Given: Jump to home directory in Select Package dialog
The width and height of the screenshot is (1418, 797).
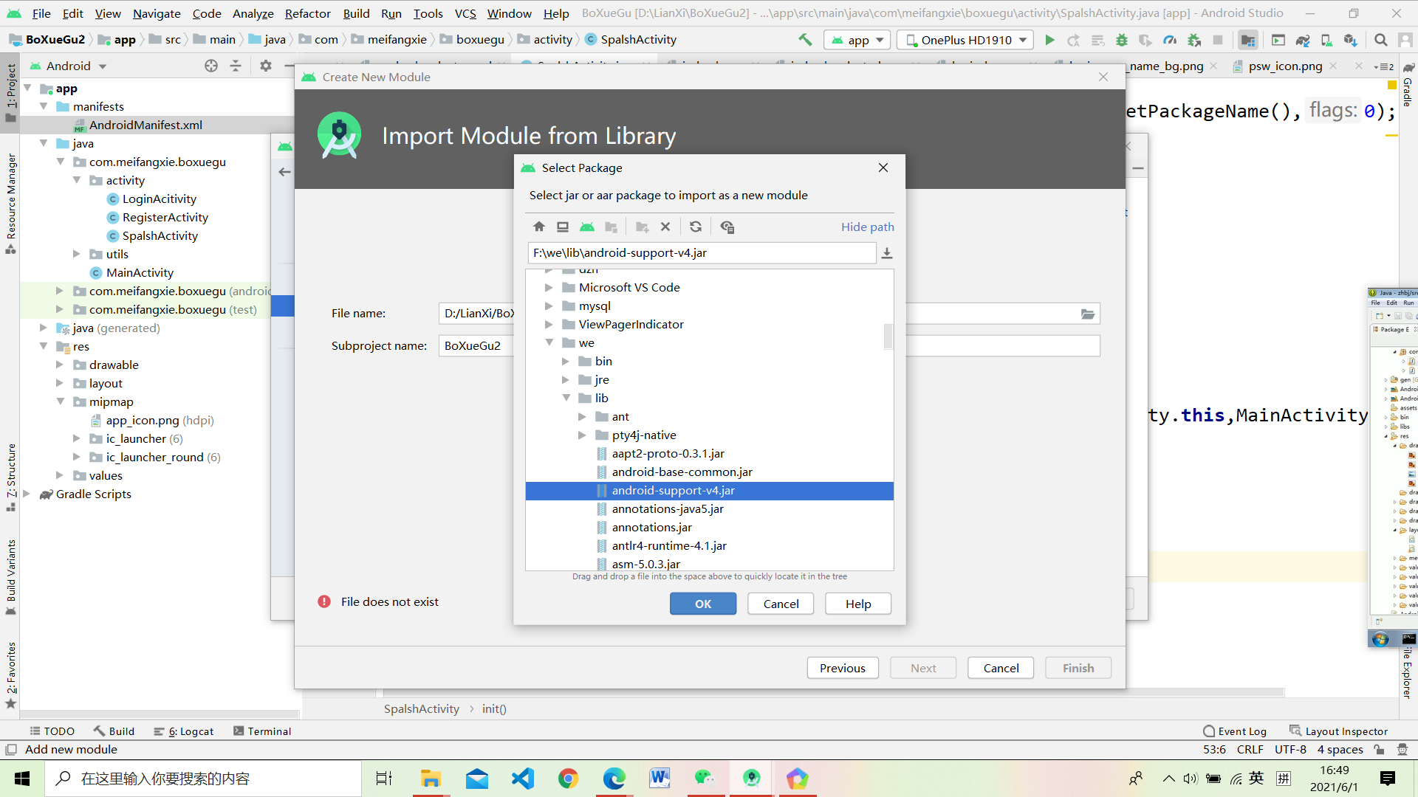Looking at the screenshot, I should (x=538, y=227).
